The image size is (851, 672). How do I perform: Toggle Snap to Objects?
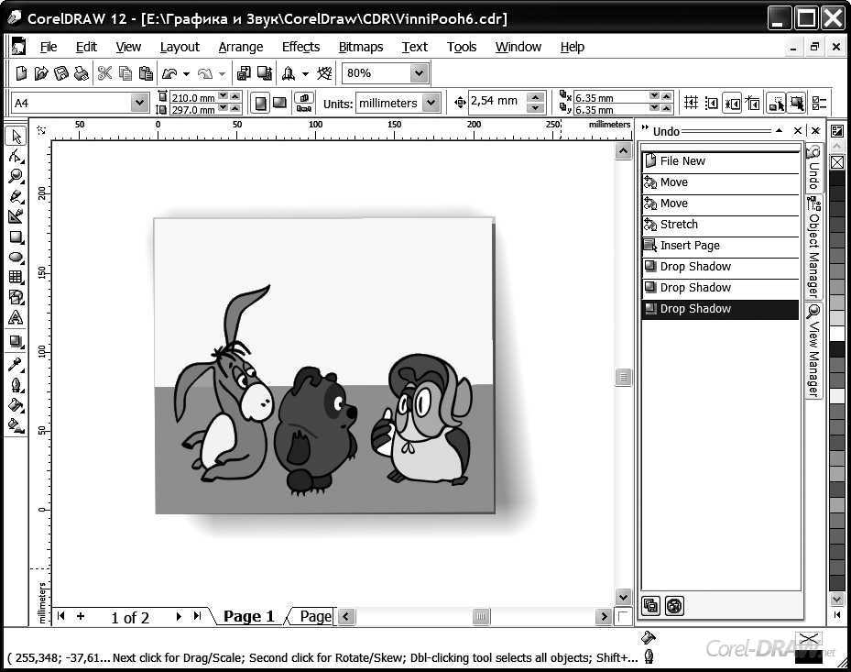732,103
